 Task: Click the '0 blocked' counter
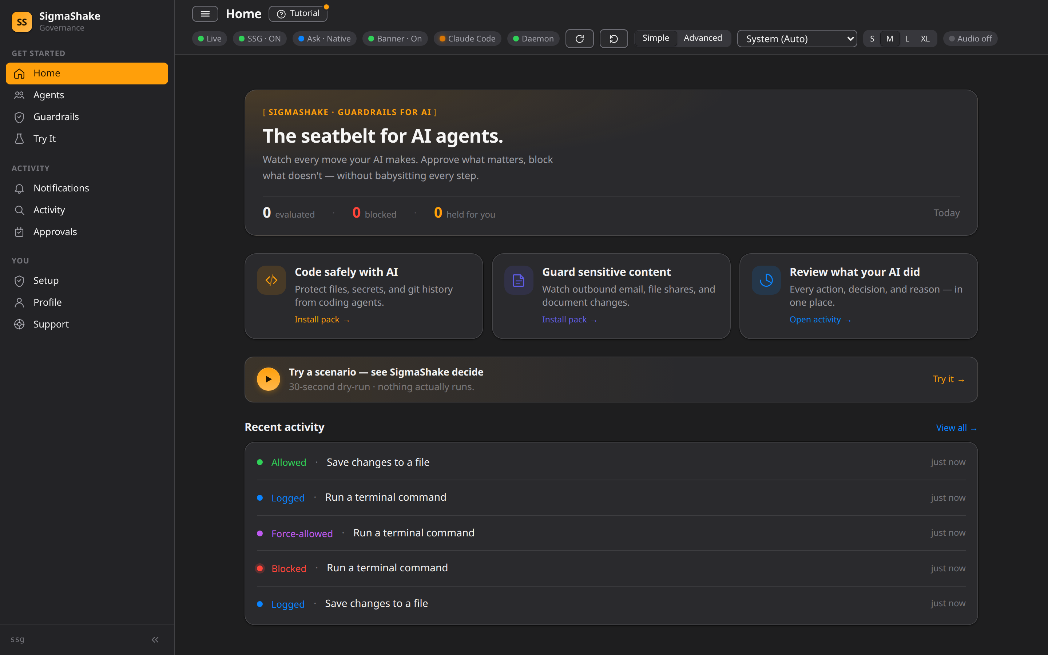(374, 213)
